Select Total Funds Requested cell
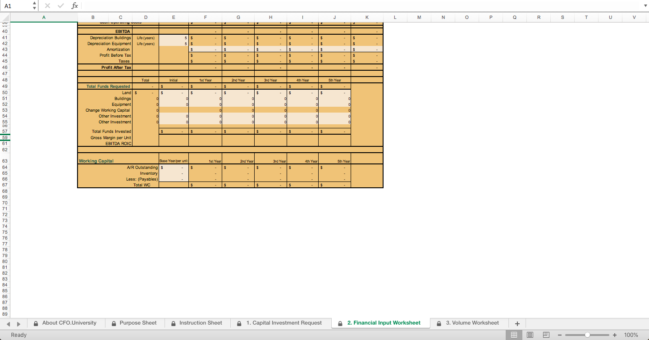This screenshot has height=340, width=649. coord(108,86)
